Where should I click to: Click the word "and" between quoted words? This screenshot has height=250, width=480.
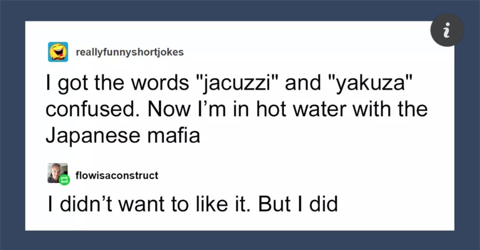(303, 83)
